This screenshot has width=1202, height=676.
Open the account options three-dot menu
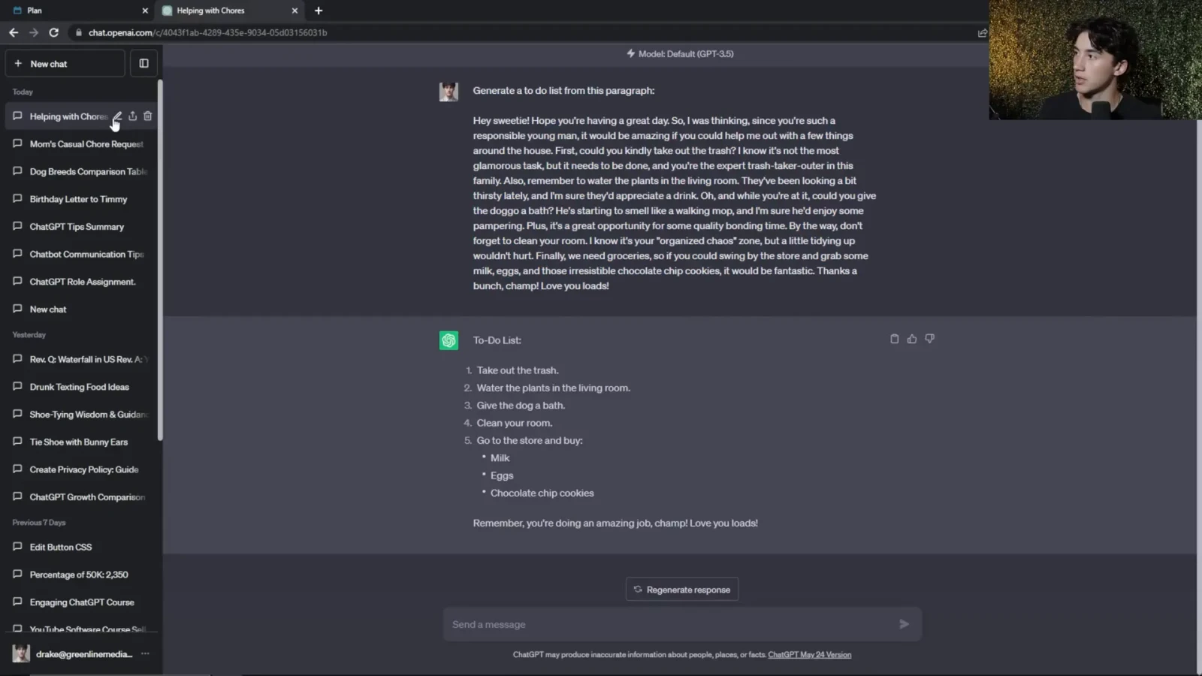(145, 654)
